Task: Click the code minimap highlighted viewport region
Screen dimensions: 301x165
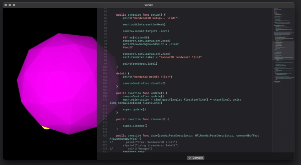Action: pyautogui.click(x=283, y=50)
